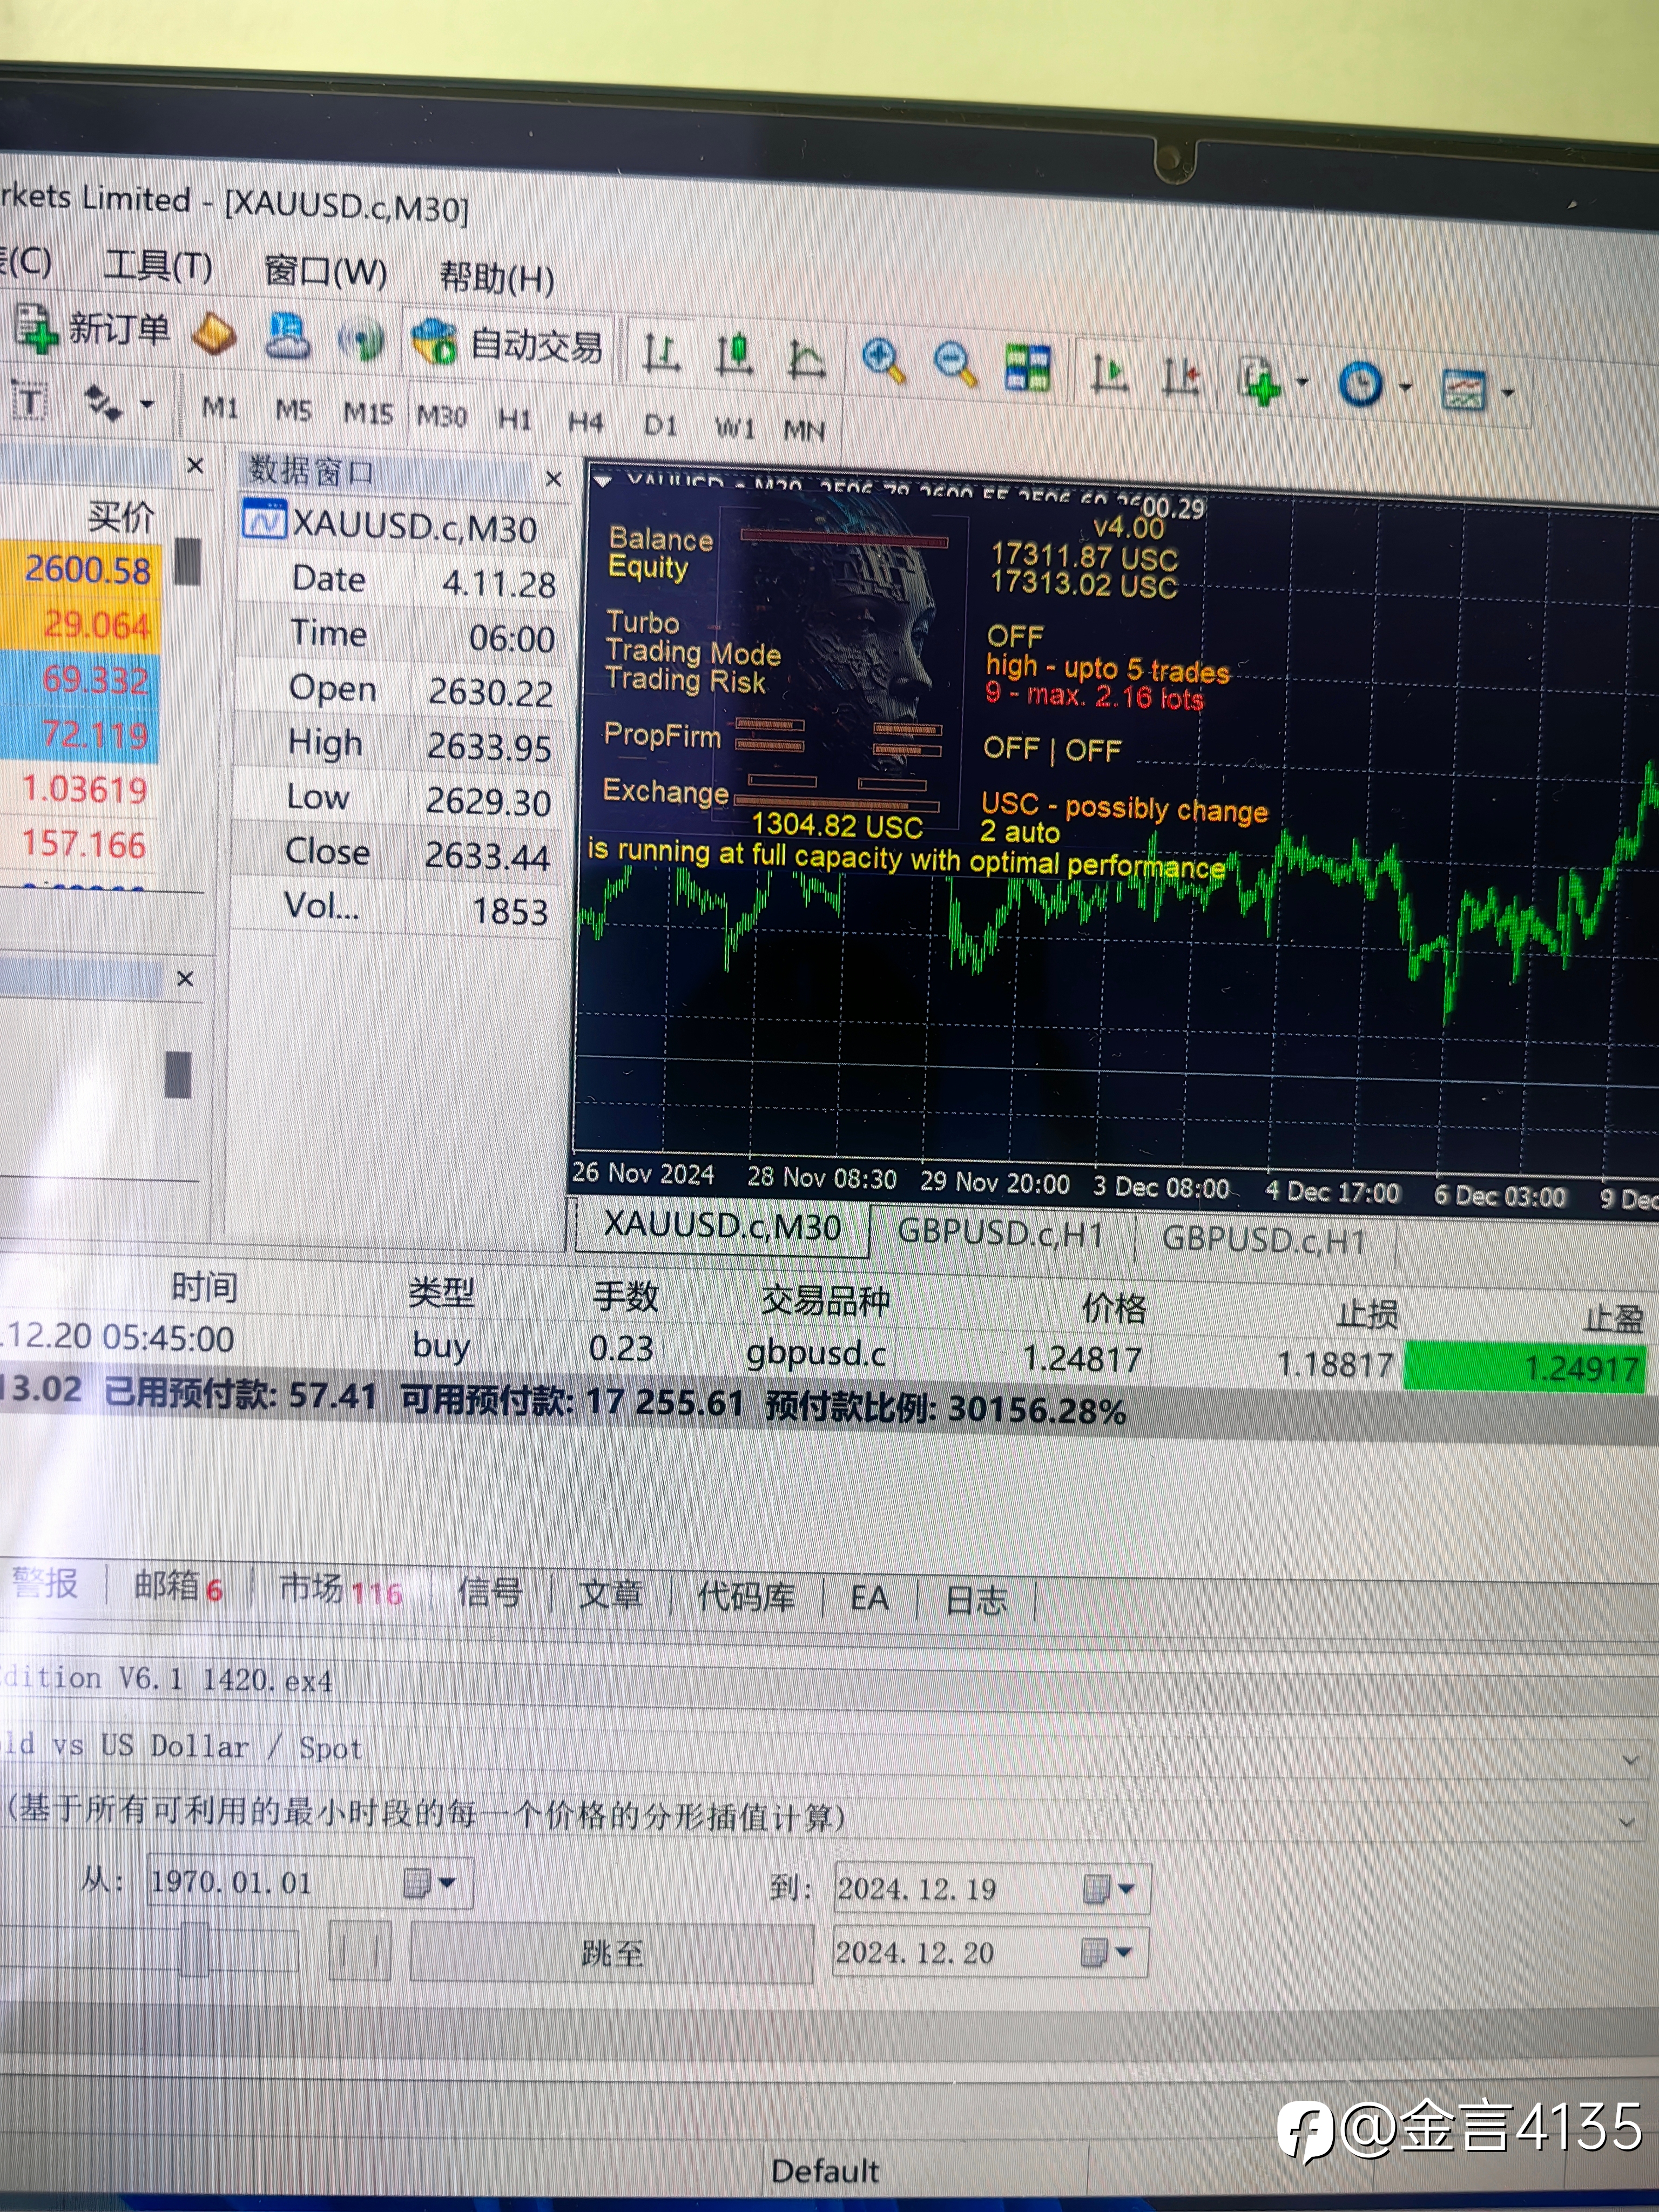Open the From date 1970.01.01 calendar dropdown

[431, 1884]
